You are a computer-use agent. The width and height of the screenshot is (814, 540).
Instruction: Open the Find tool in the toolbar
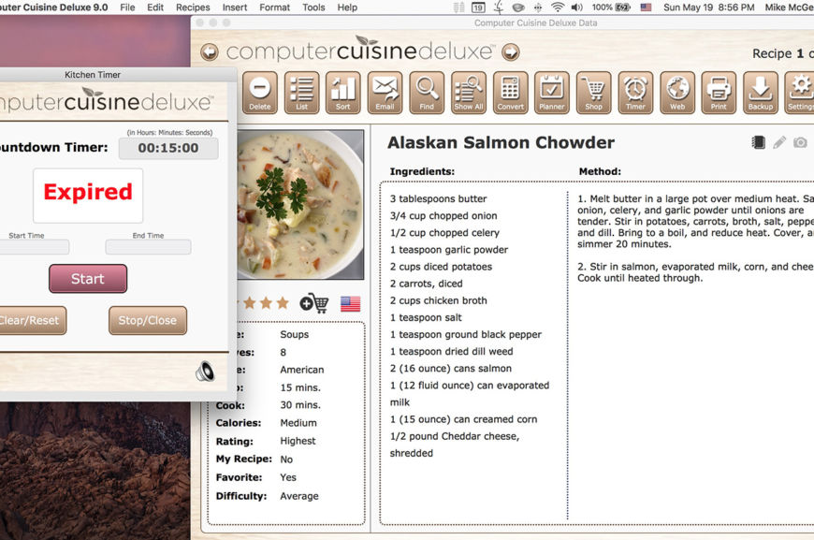tap(427, 93)
